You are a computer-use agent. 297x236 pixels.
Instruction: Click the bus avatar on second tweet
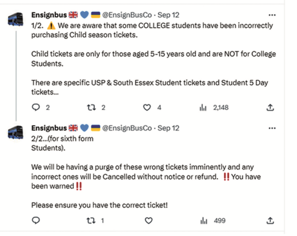pos(15,132)
